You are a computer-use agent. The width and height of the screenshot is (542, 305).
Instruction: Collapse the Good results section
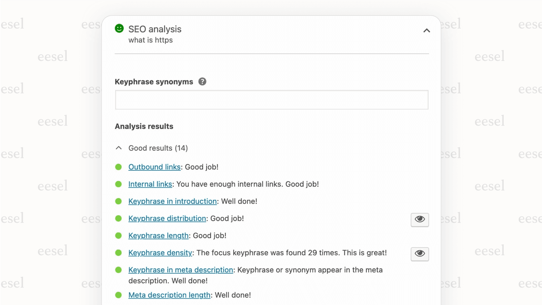[x=118, y=148]
